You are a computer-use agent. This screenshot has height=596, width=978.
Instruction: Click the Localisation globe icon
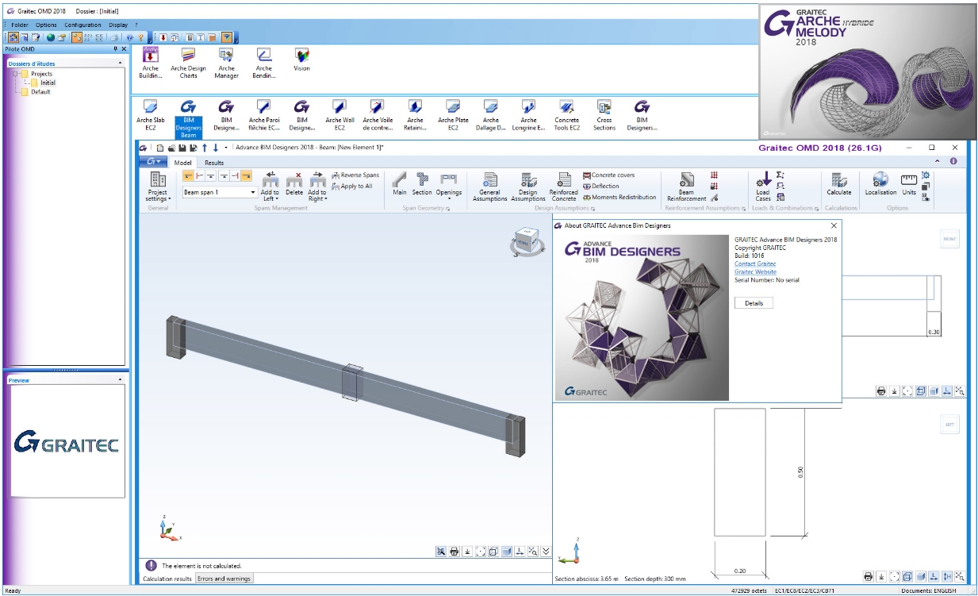pyautogui.click(x=880, y=185)
